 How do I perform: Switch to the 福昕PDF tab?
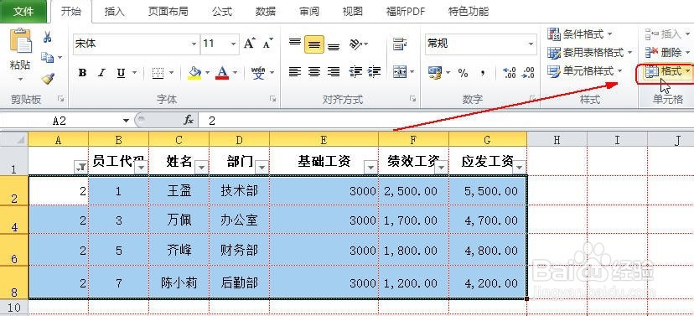coord(406,12)
